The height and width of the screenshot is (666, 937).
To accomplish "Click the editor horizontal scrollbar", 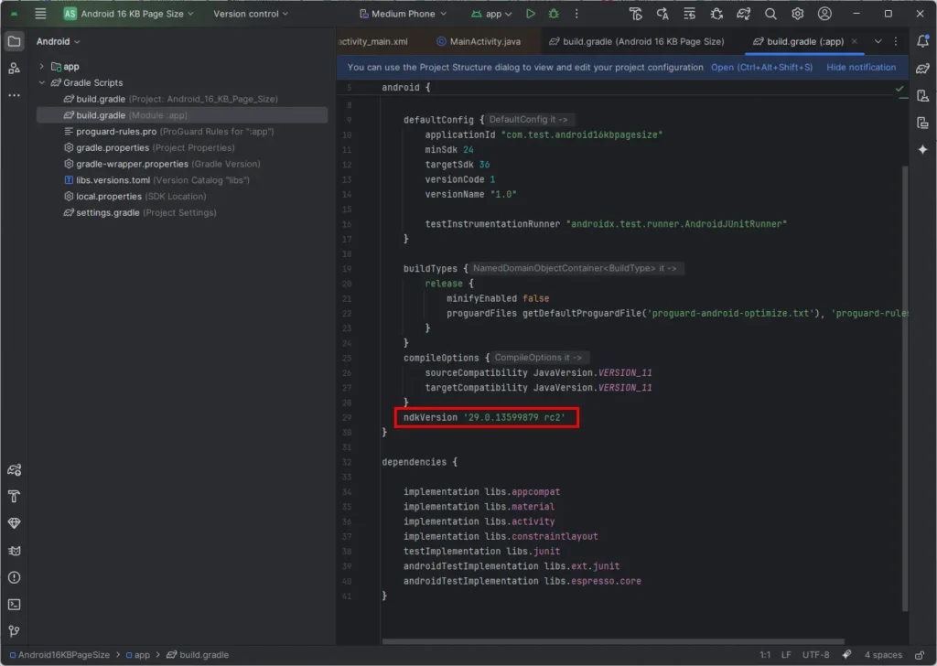I will click(x=613, y=642).
